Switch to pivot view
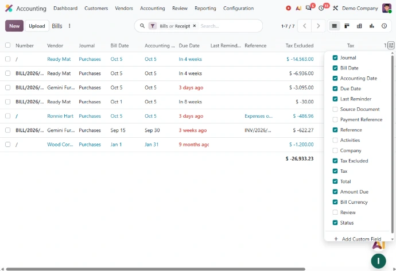Image resolution: width=396 pixels, height=271 pixels. pos(359,26)
